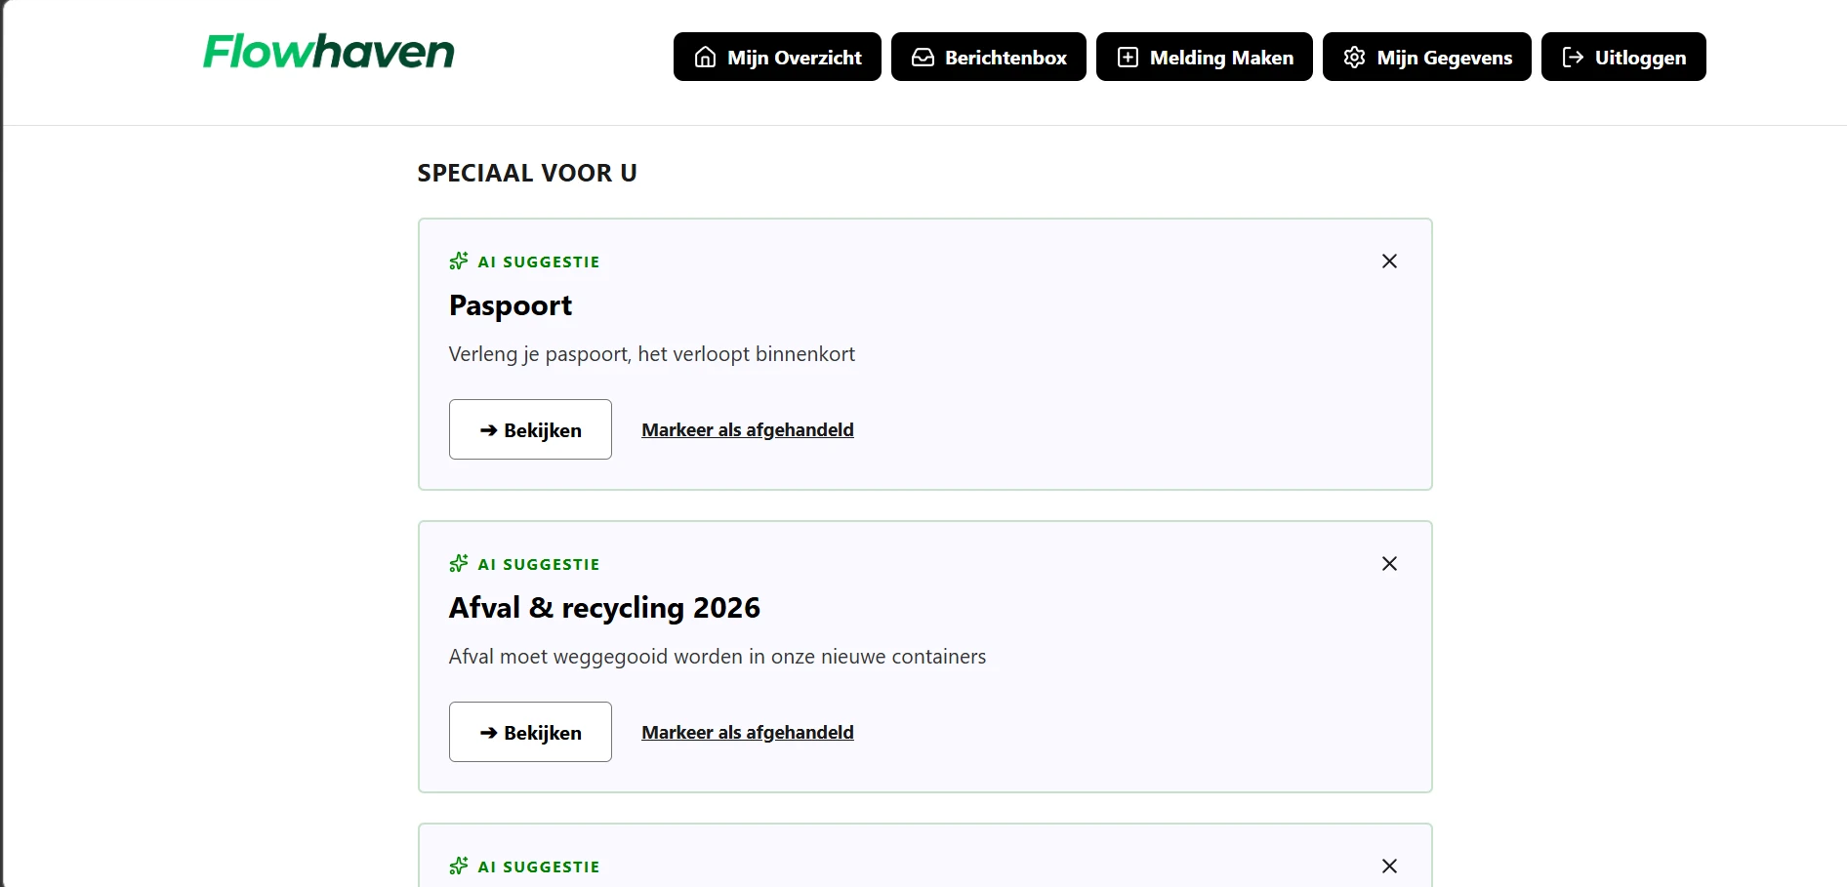Select the Mijn Overzicht menu item
Image resolution: width=1847 pixels, height=887 pixels.
(776, 57)
